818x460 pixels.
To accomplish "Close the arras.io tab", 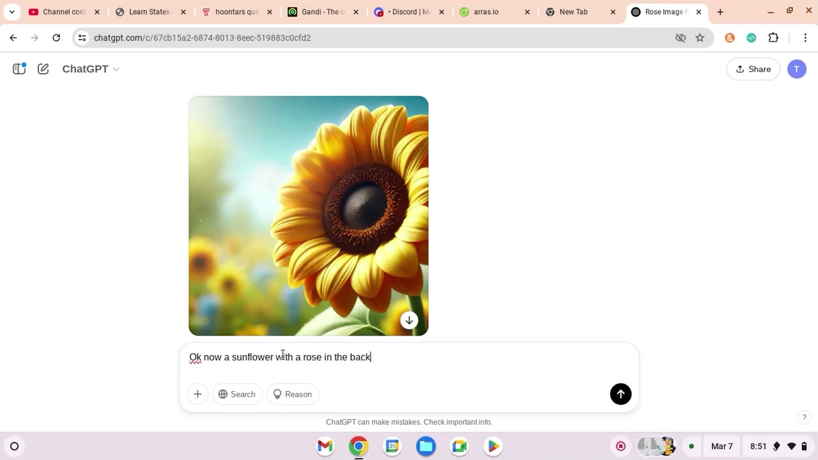I will [527, 12].
